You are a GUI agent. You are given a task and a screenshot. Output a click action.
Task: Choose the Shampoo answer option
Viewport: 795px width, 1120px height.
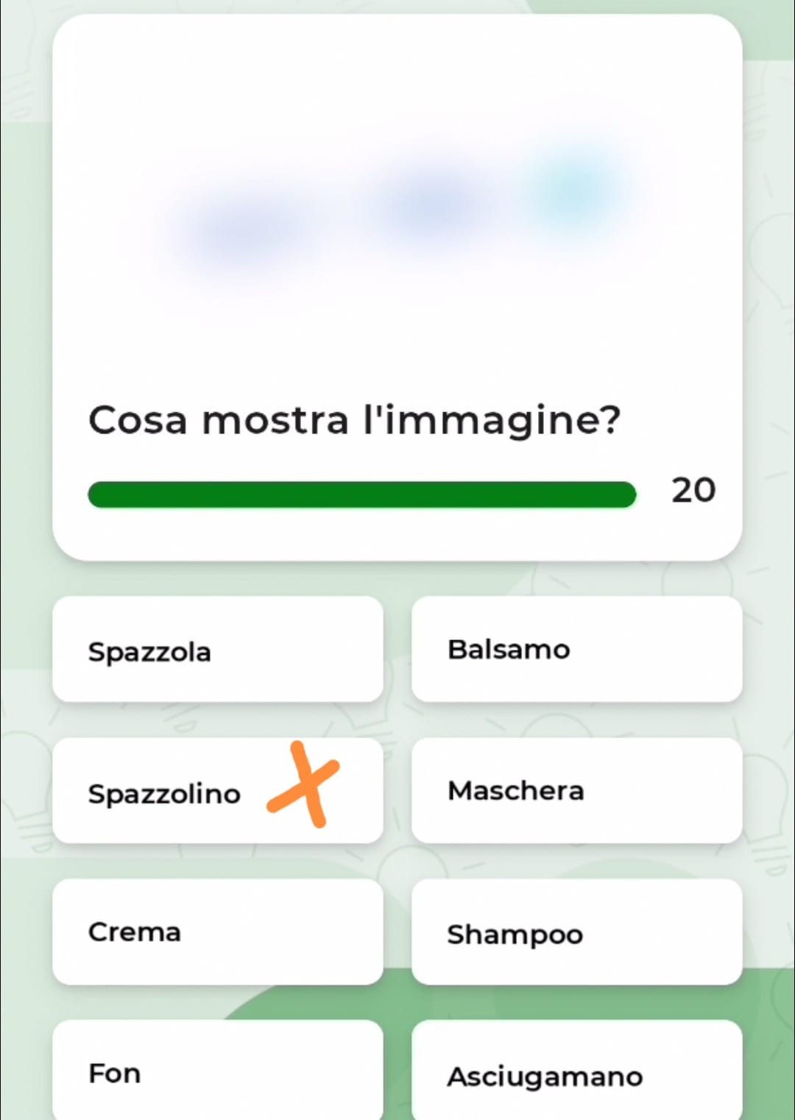576,933
